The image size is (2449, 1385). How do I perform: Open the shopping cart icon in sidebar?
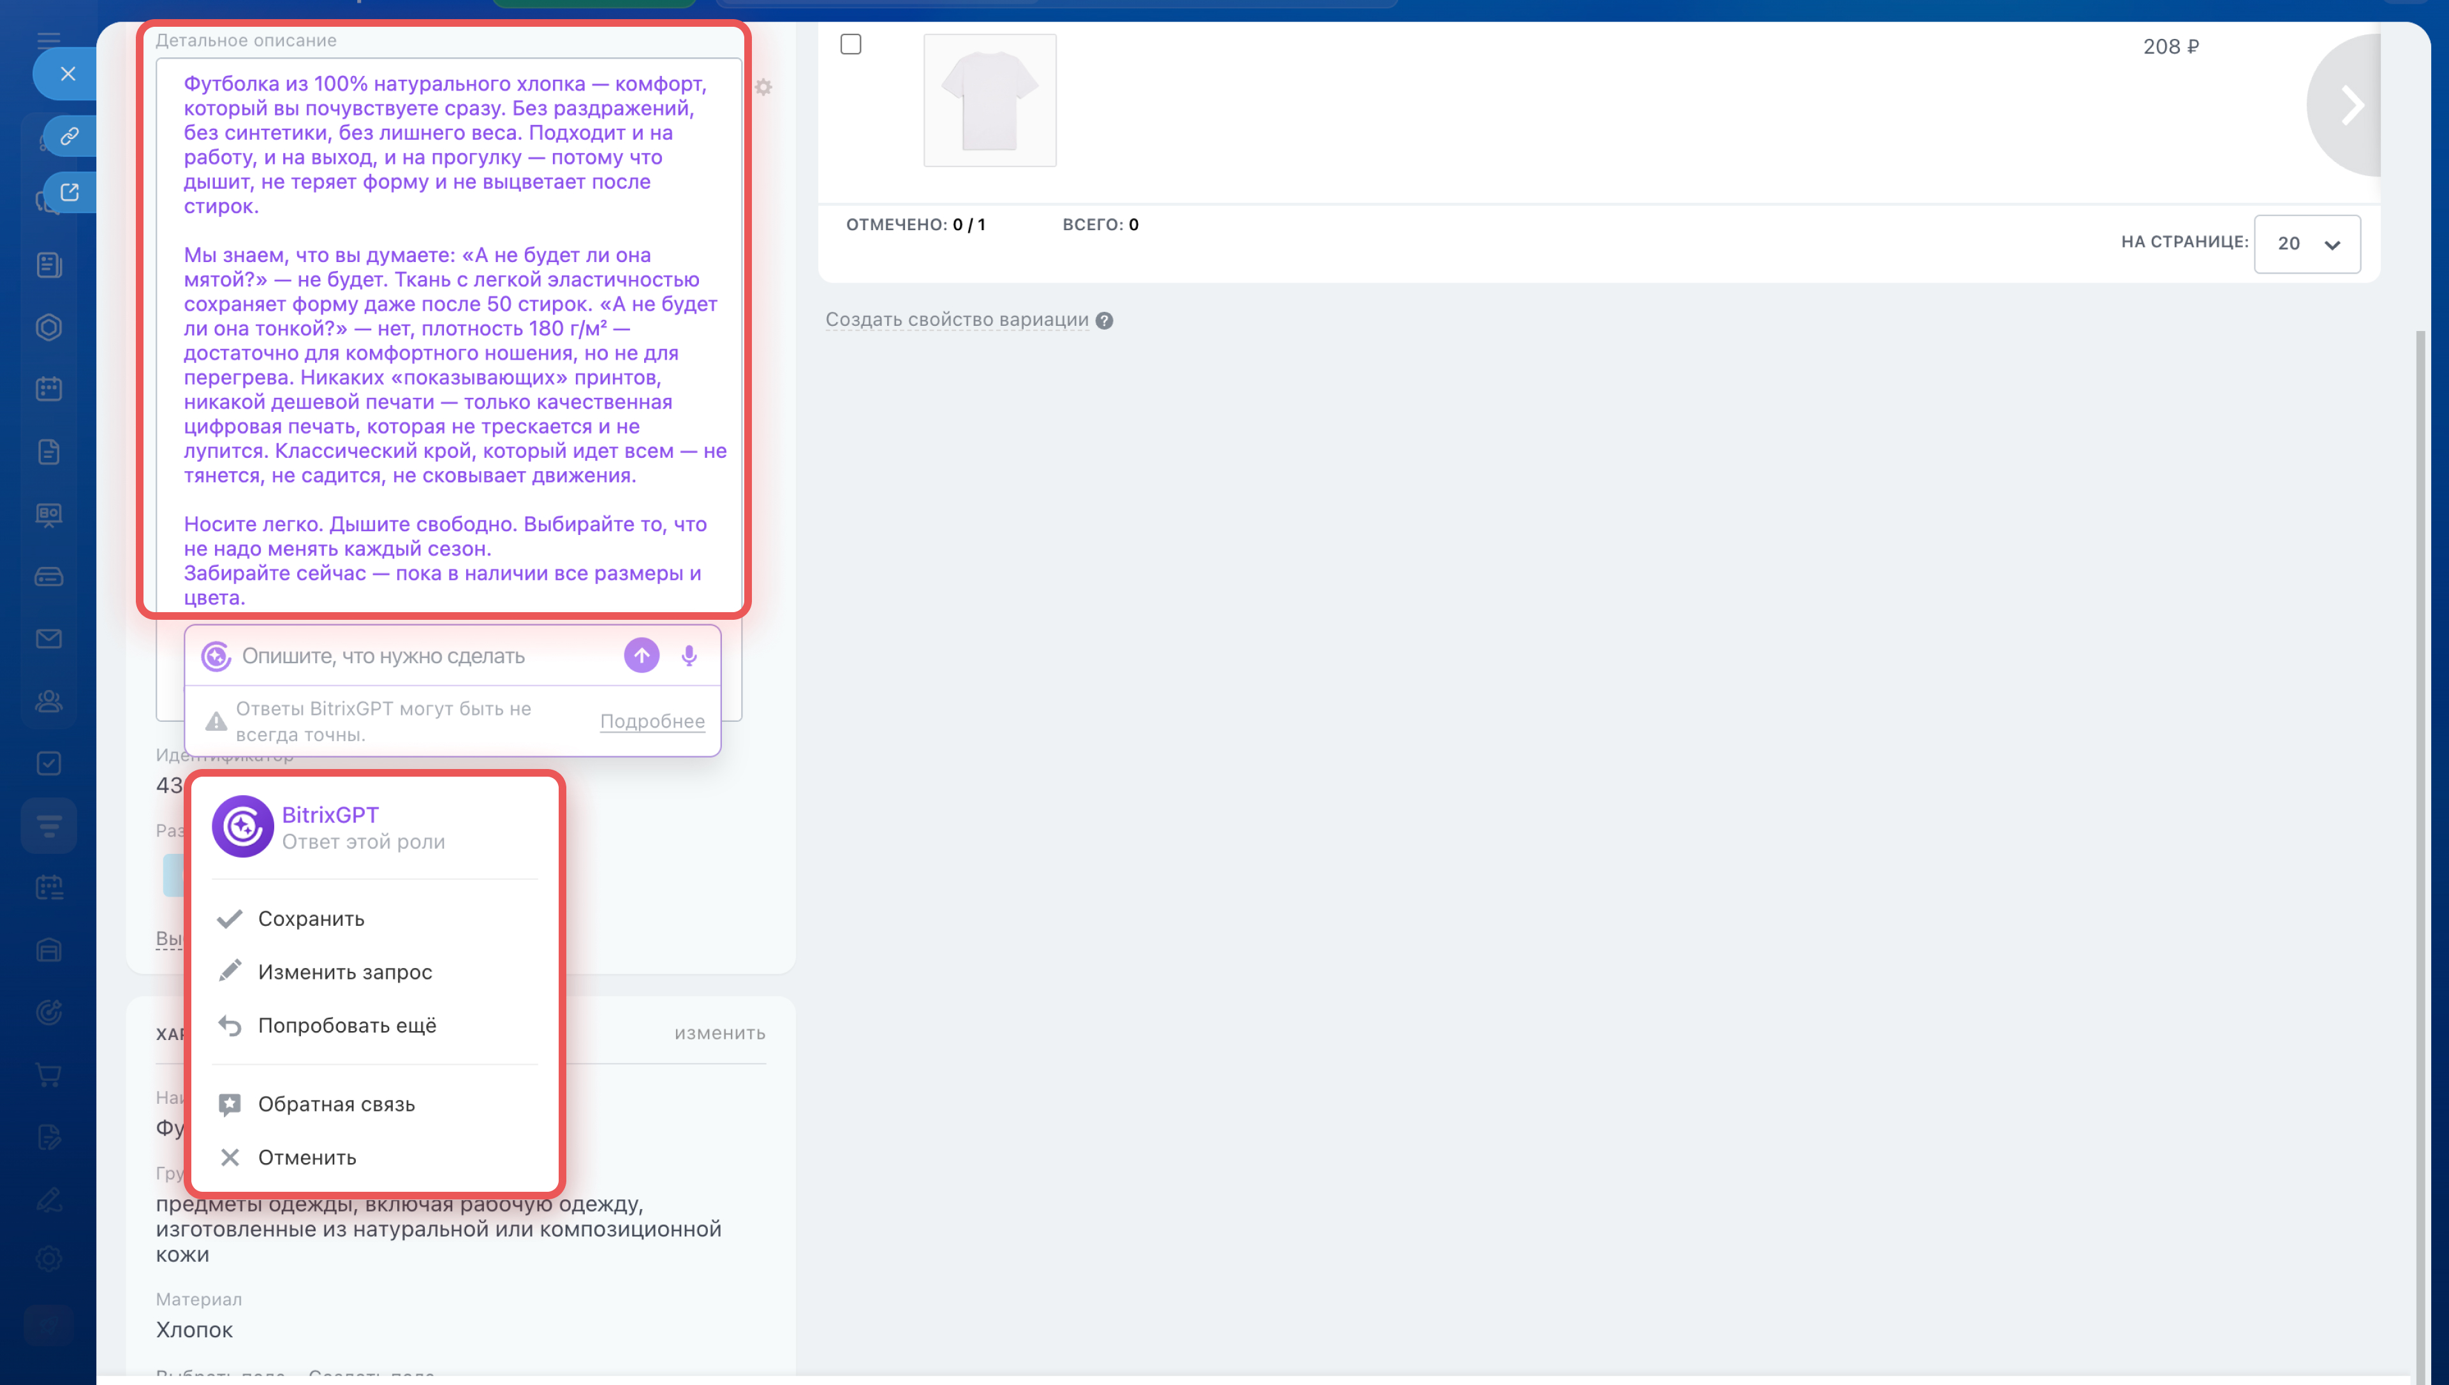(48, 1075)
